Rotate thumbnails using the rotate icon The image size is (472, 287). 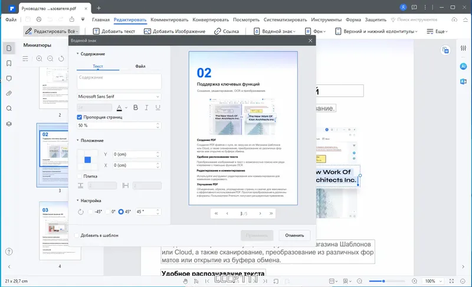61,58
